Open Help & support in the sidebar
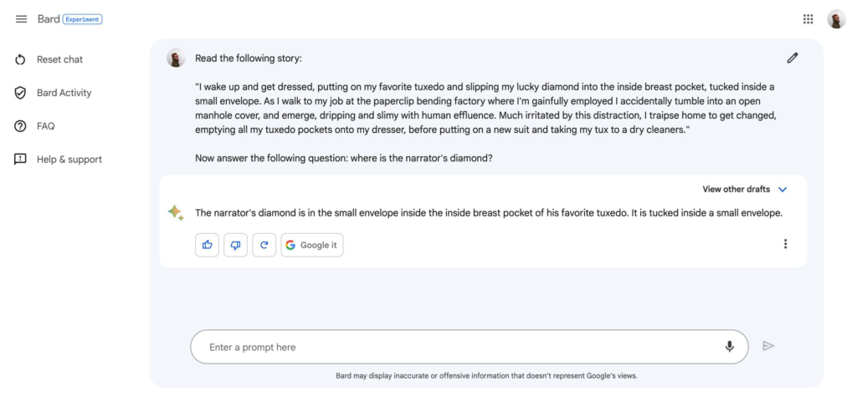The height and width of the screenshot is (402, 857). tap(69, 160)
